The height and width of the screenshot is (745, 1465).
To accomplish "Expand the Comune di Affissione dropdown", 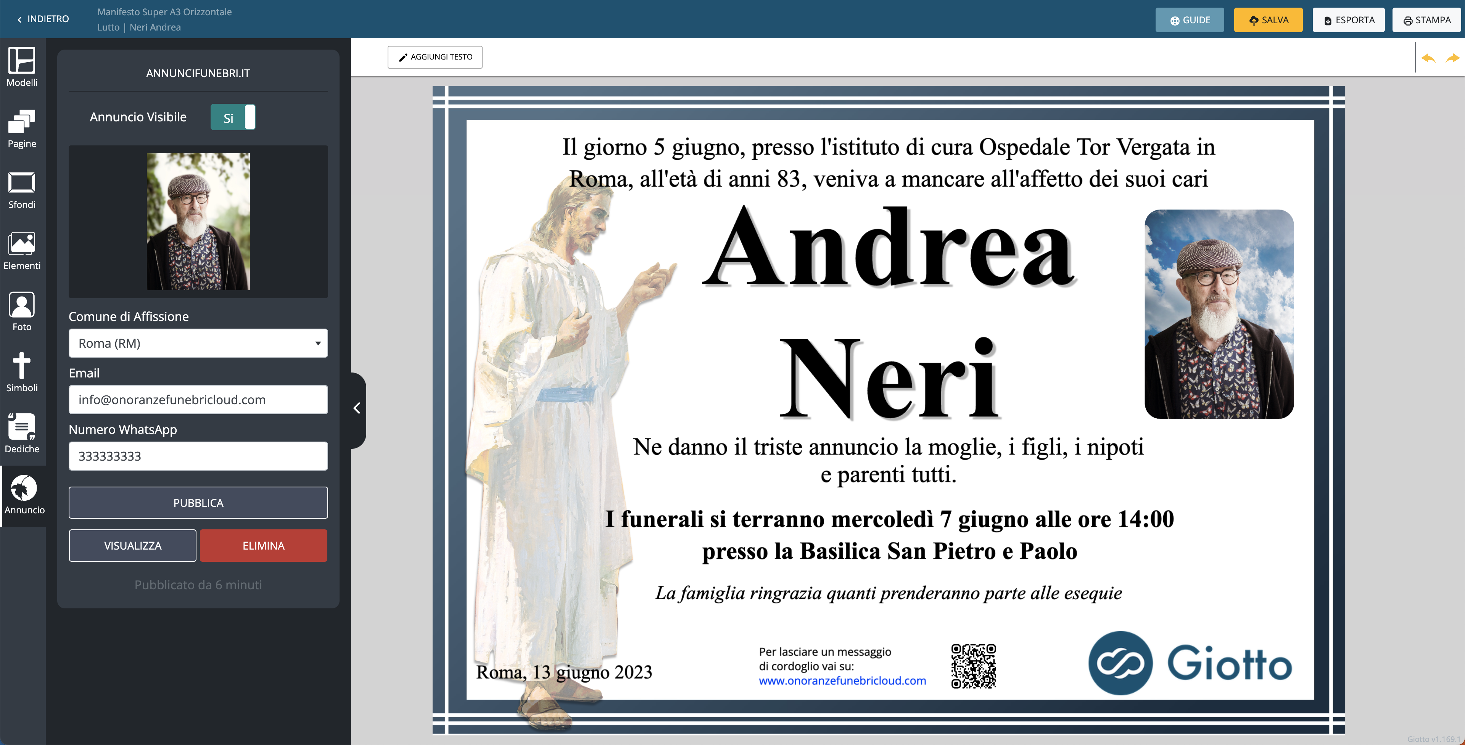I will (198, 343).
